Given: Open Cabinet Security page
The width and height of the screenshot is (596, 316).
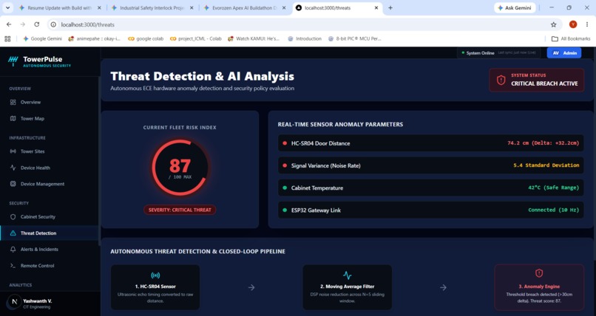Looking at the screenshot, I should coord(50,216).
